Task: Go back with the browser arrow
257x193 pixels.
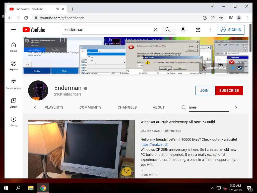Action: (x=10, y=18)
